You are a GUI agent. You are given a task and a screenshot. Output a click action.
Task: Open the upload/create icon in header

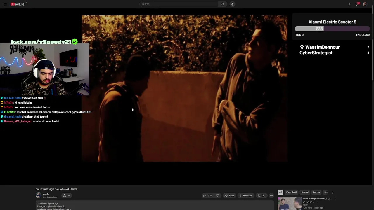pos(349,4)
